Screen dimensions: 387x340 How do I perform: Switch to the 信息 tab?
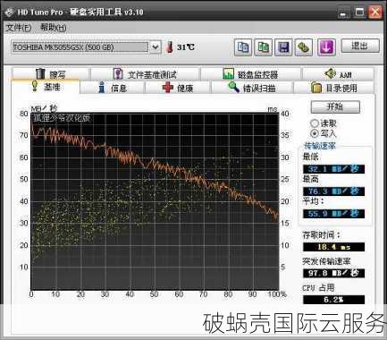113,88
